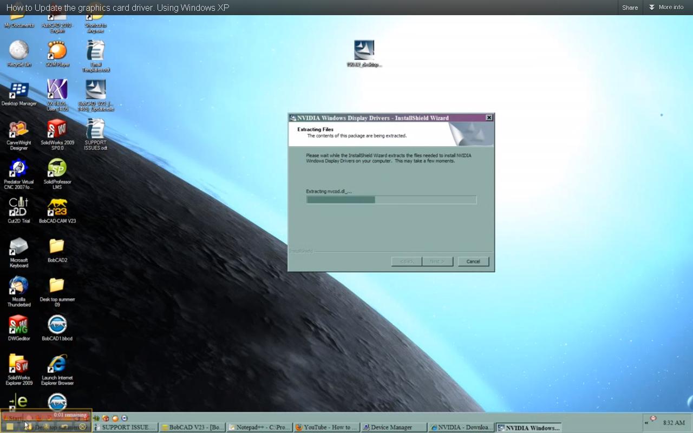This screenshot has width=693, height=433.
Task: Expand hidden system tray icons
Action: point(646,423)
